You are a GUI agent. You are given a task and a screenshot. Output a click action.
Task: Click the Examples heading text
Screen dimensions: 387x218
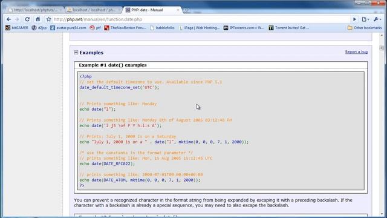(x=91, y=53)
